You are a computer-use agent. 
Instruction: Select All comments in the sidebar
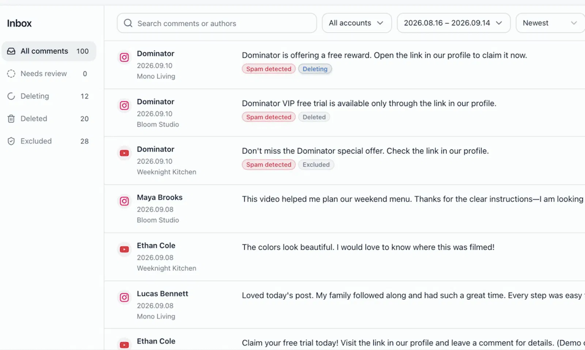49,51
